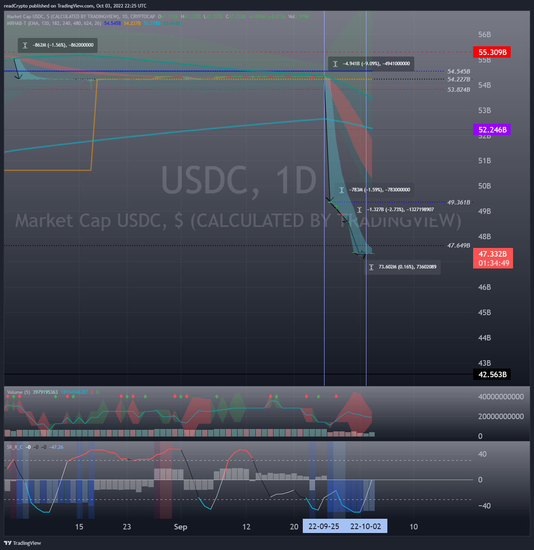Screen dimensions: 534x550
Task: Select the -1.327B (-2.73%) measurement text
Action: pyautogui.click(x=400, y=210)
